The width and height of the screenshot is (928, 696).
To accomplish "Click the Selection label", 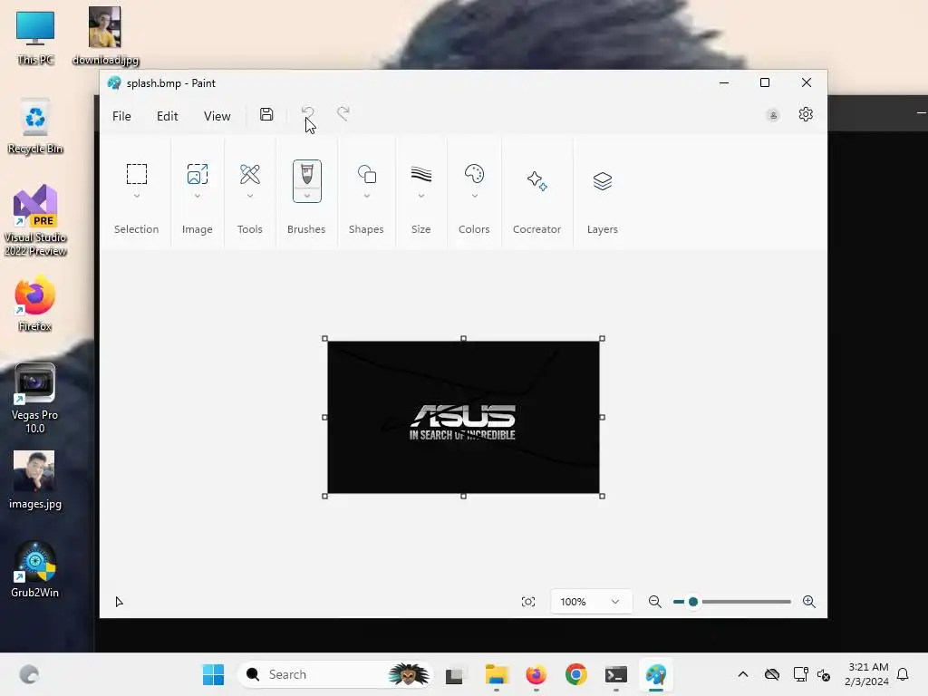I will [136, 229].
